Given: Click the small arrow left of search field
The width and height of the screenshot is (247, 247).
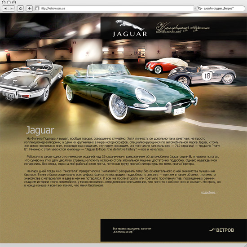Looking at the screenshot, I should (195, 8).
